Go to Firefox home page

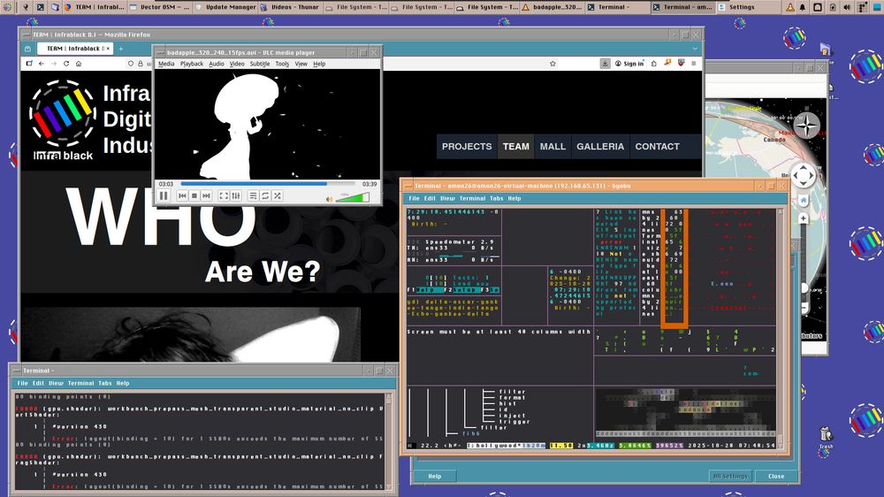pyautogui.click(x=79, y=64)
